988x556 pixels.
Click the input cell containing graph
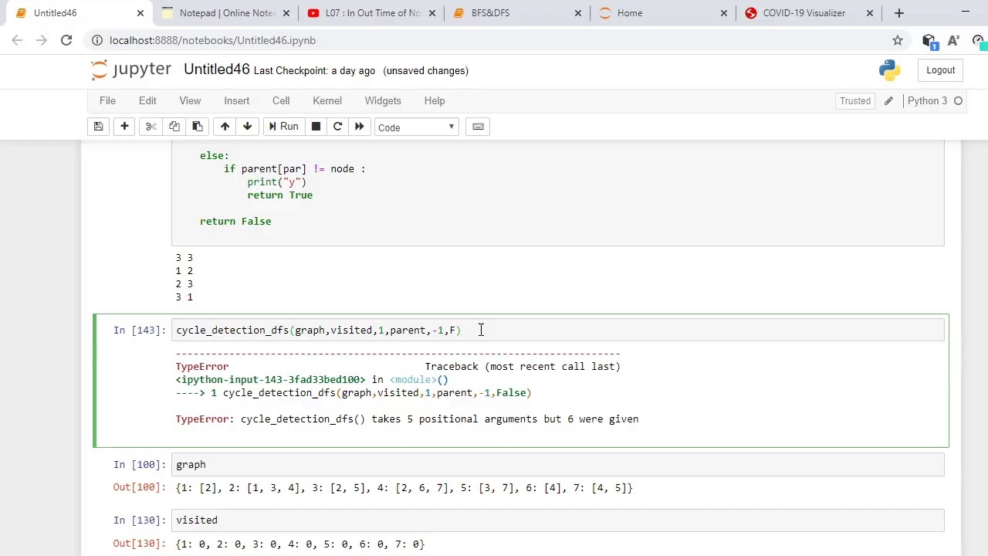pyautogui.click(x=557, y=464)
